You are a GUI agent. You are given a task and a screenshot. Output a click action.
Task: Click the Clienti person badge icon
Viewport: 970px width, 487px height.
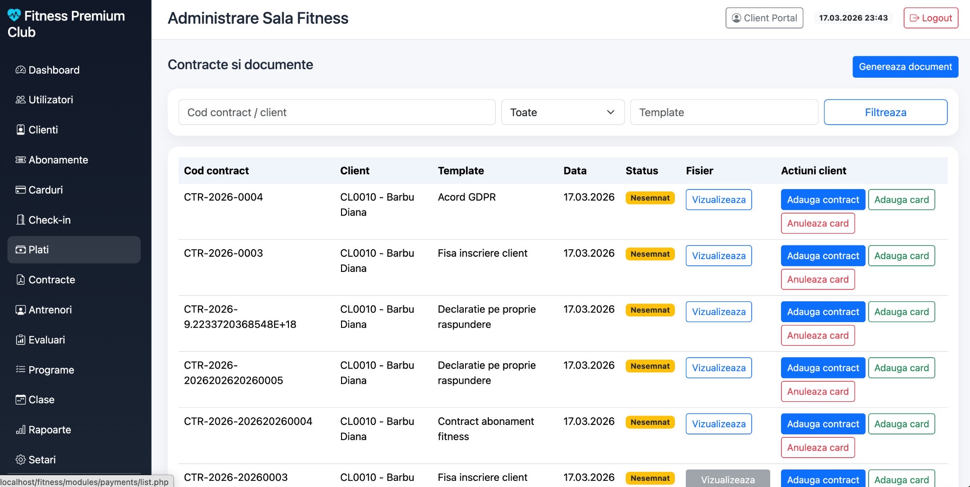coord(20,130)
